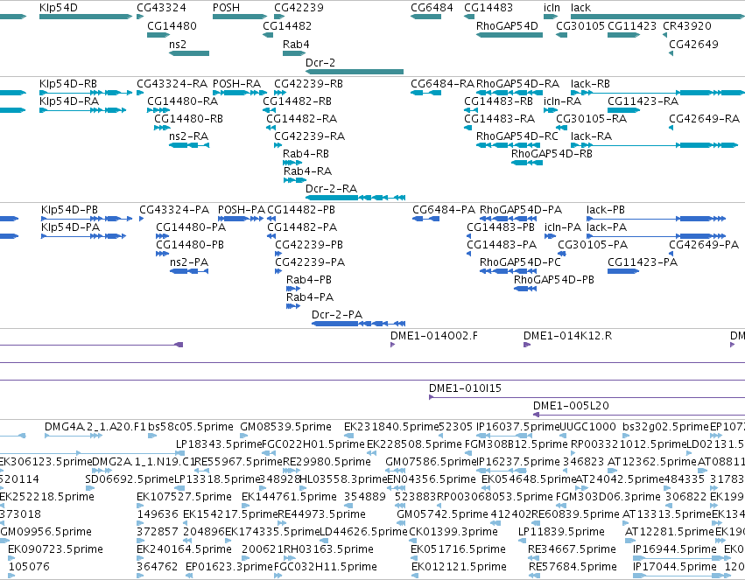Click the icln-PA protein feature

coord(550,236)
